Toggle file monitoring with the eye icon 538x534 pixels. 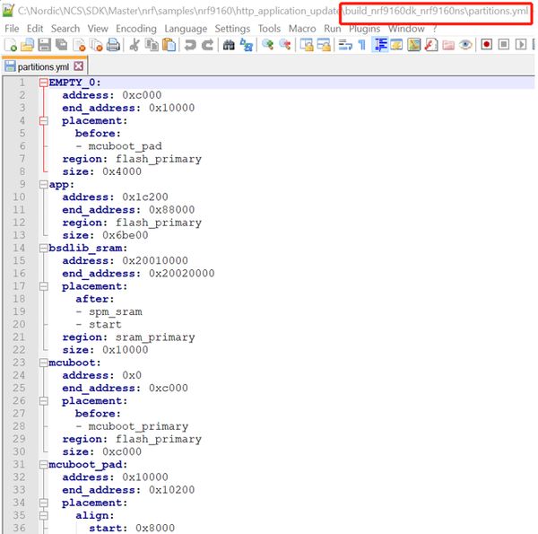pos(465,45)
